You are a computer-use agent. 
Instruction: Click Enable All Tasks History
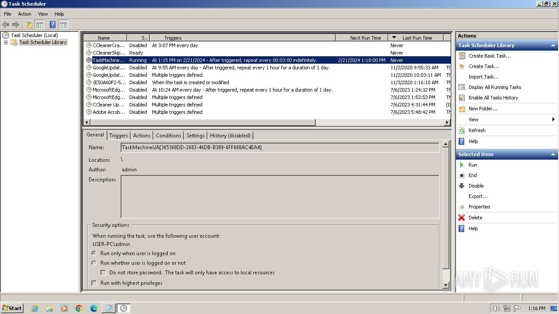coord(493,98)
